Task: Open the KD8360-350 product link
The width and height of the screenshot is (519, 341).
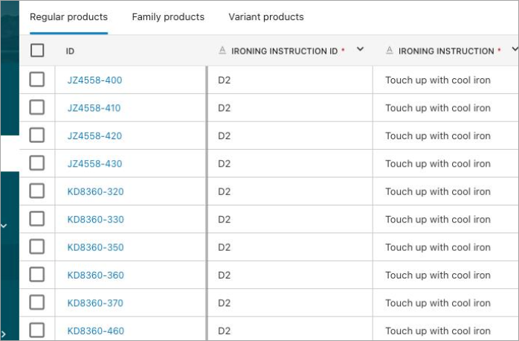Action: pyautogui.click(x=95, y=247)
